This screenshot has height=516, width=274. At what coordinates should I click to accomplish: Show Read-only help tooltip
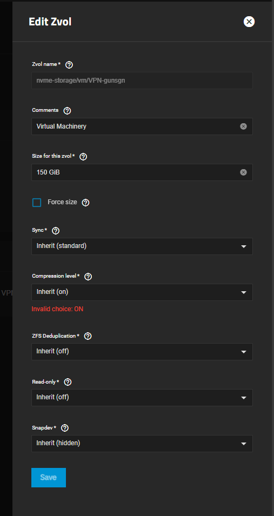[68, 382]
